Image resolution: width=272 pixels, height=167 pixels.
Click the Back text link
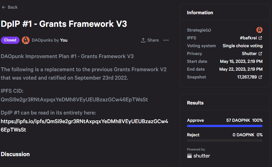13,7
